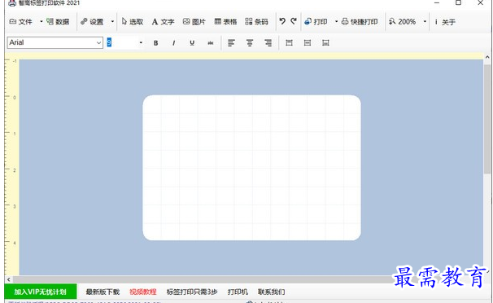Maximize the application window

pyautogui.click(x=458, y=2)
